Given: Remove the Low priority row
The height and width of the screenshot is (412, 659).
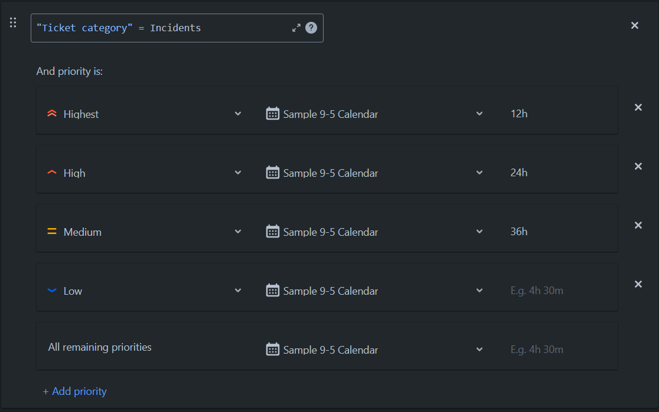Looking at the screenshot, I should point(638,284).
